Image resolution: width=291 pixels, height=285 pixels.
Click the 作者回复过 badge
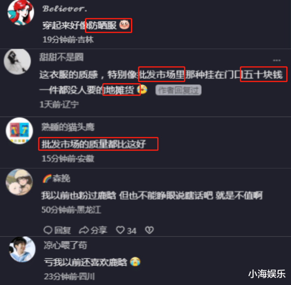click(x=178, y=90)
